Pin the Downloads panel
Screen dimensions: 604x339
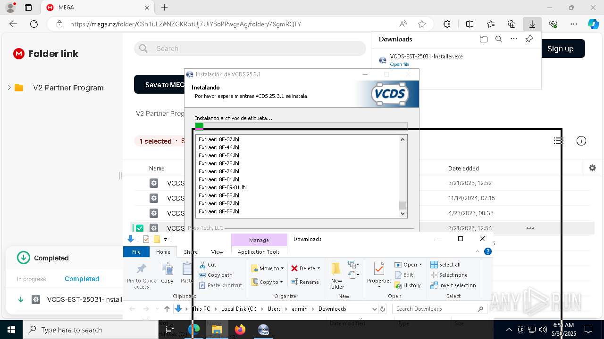[x=529, y=39]
